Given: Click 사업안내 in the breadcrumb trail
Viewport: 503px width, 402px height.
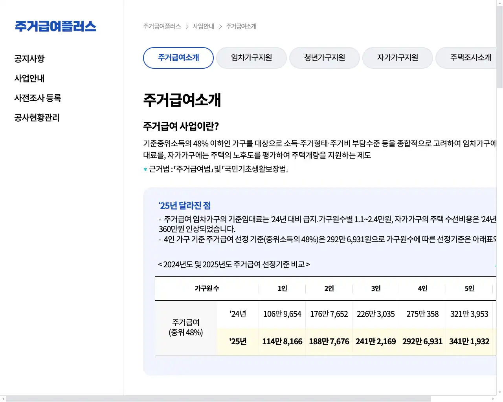Looking at the screenshot, I should (x=203, y=26).
